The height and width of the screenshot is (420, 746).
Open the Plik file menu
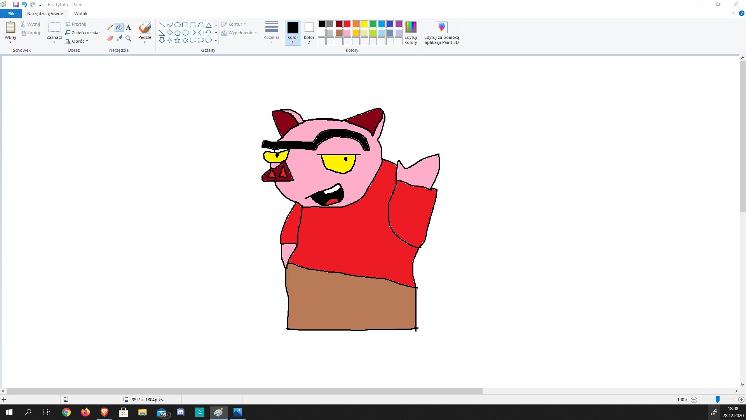[11, 14]
